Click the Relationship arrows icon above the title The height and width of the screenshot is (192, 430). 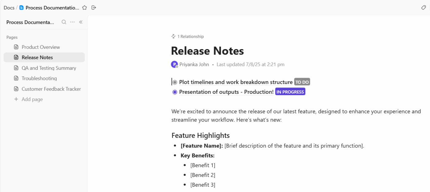[x=173, y=36]
